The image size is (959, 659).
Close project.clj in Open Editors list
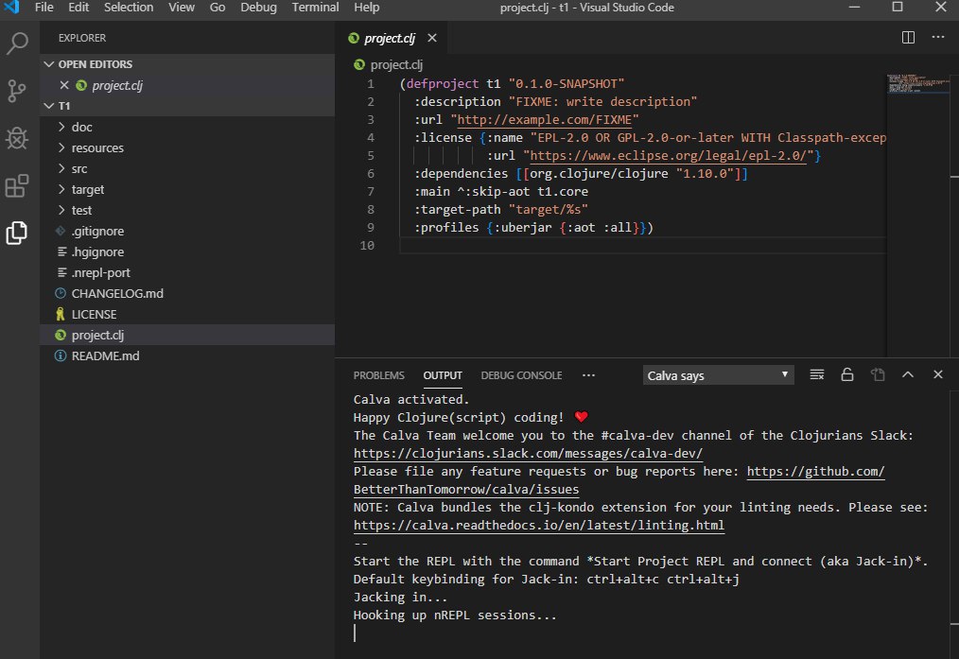coord(64,85)
